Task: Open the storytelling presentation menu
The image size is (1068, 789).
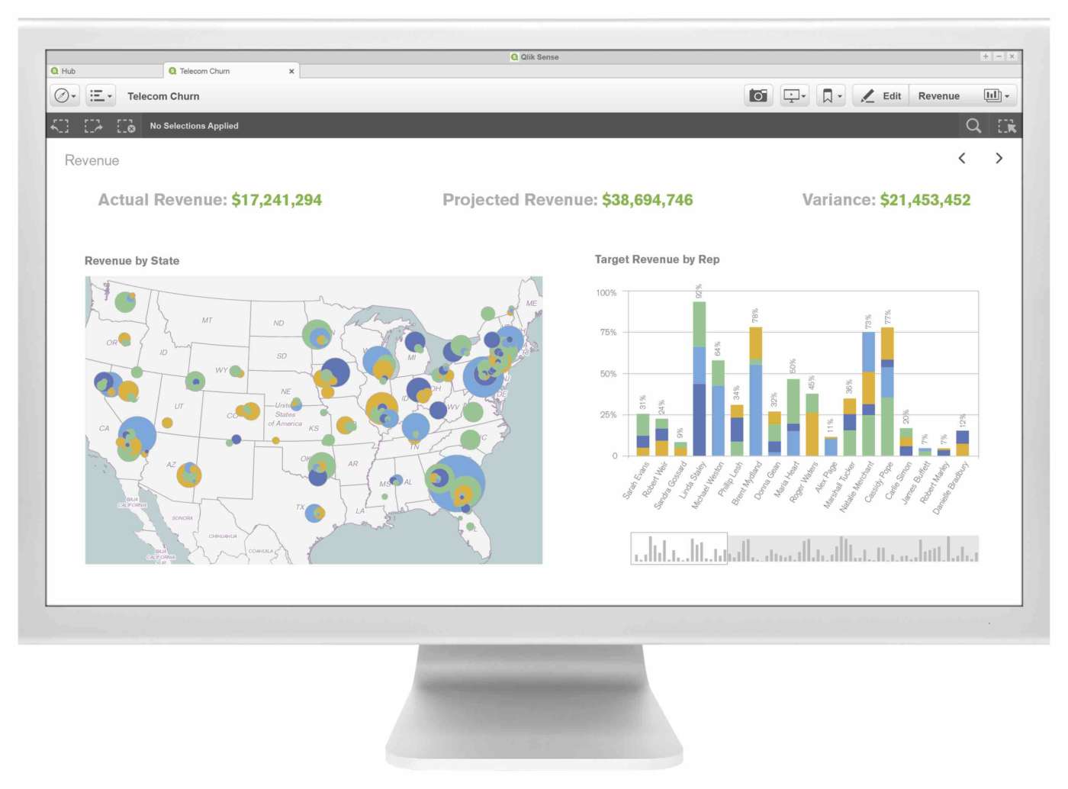Action: (x=794, y=96)
